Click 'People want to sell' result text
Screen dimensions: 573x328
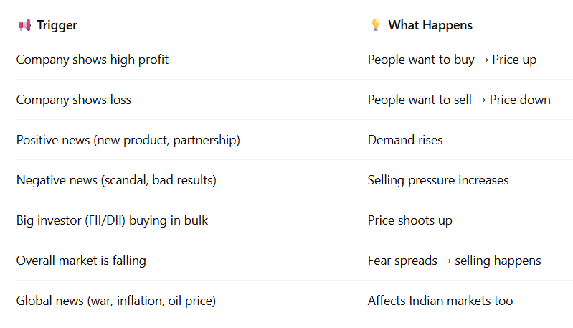[420, 100]
